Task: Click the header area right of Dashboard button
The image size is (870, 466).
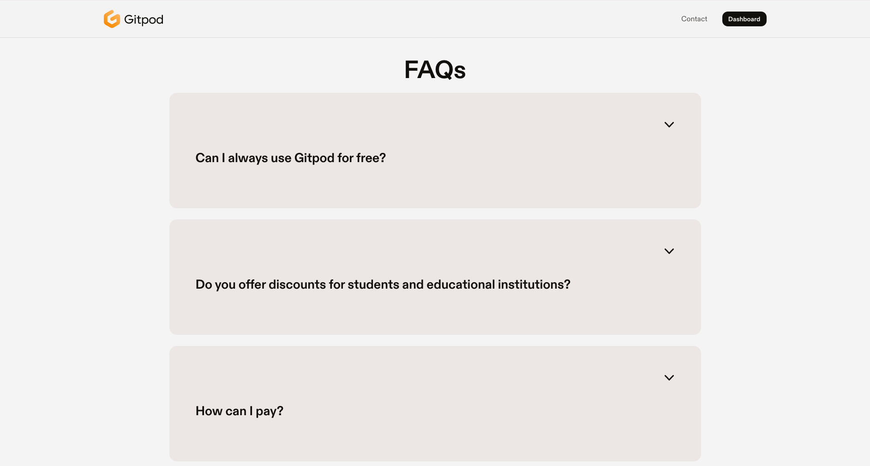Action: pos(817,19)
